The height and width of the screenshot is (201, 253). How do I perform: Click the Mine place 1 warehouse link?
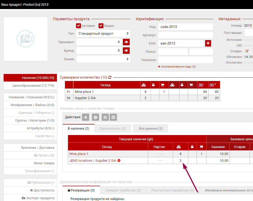(x=79, y=154)
